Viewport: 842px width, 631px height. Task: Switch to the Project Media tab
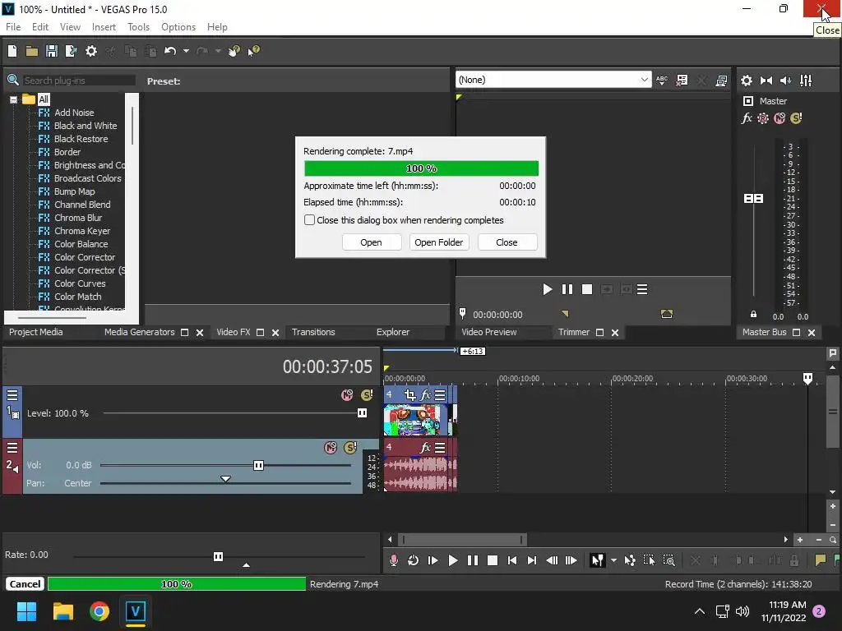pyautogui.click(x=35, y=332)
